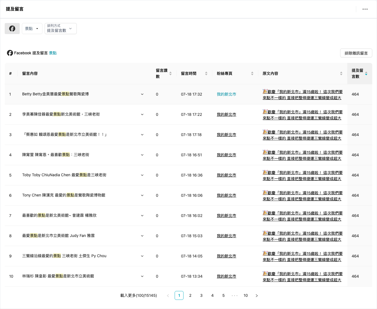The image size is (377, 309).
Task: Open 我的新北市 fan page link in row 9
Action: click(x=226, y=256)
